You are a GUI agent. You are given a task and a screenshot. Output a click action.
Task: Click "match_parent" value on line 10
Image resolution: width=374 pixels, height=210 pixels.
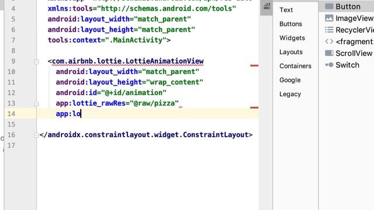(170, 72)
